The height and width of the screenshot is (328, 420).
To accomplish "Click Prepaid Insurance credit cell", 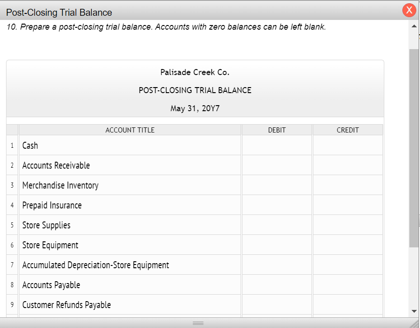I will click(x=348, y=205).
